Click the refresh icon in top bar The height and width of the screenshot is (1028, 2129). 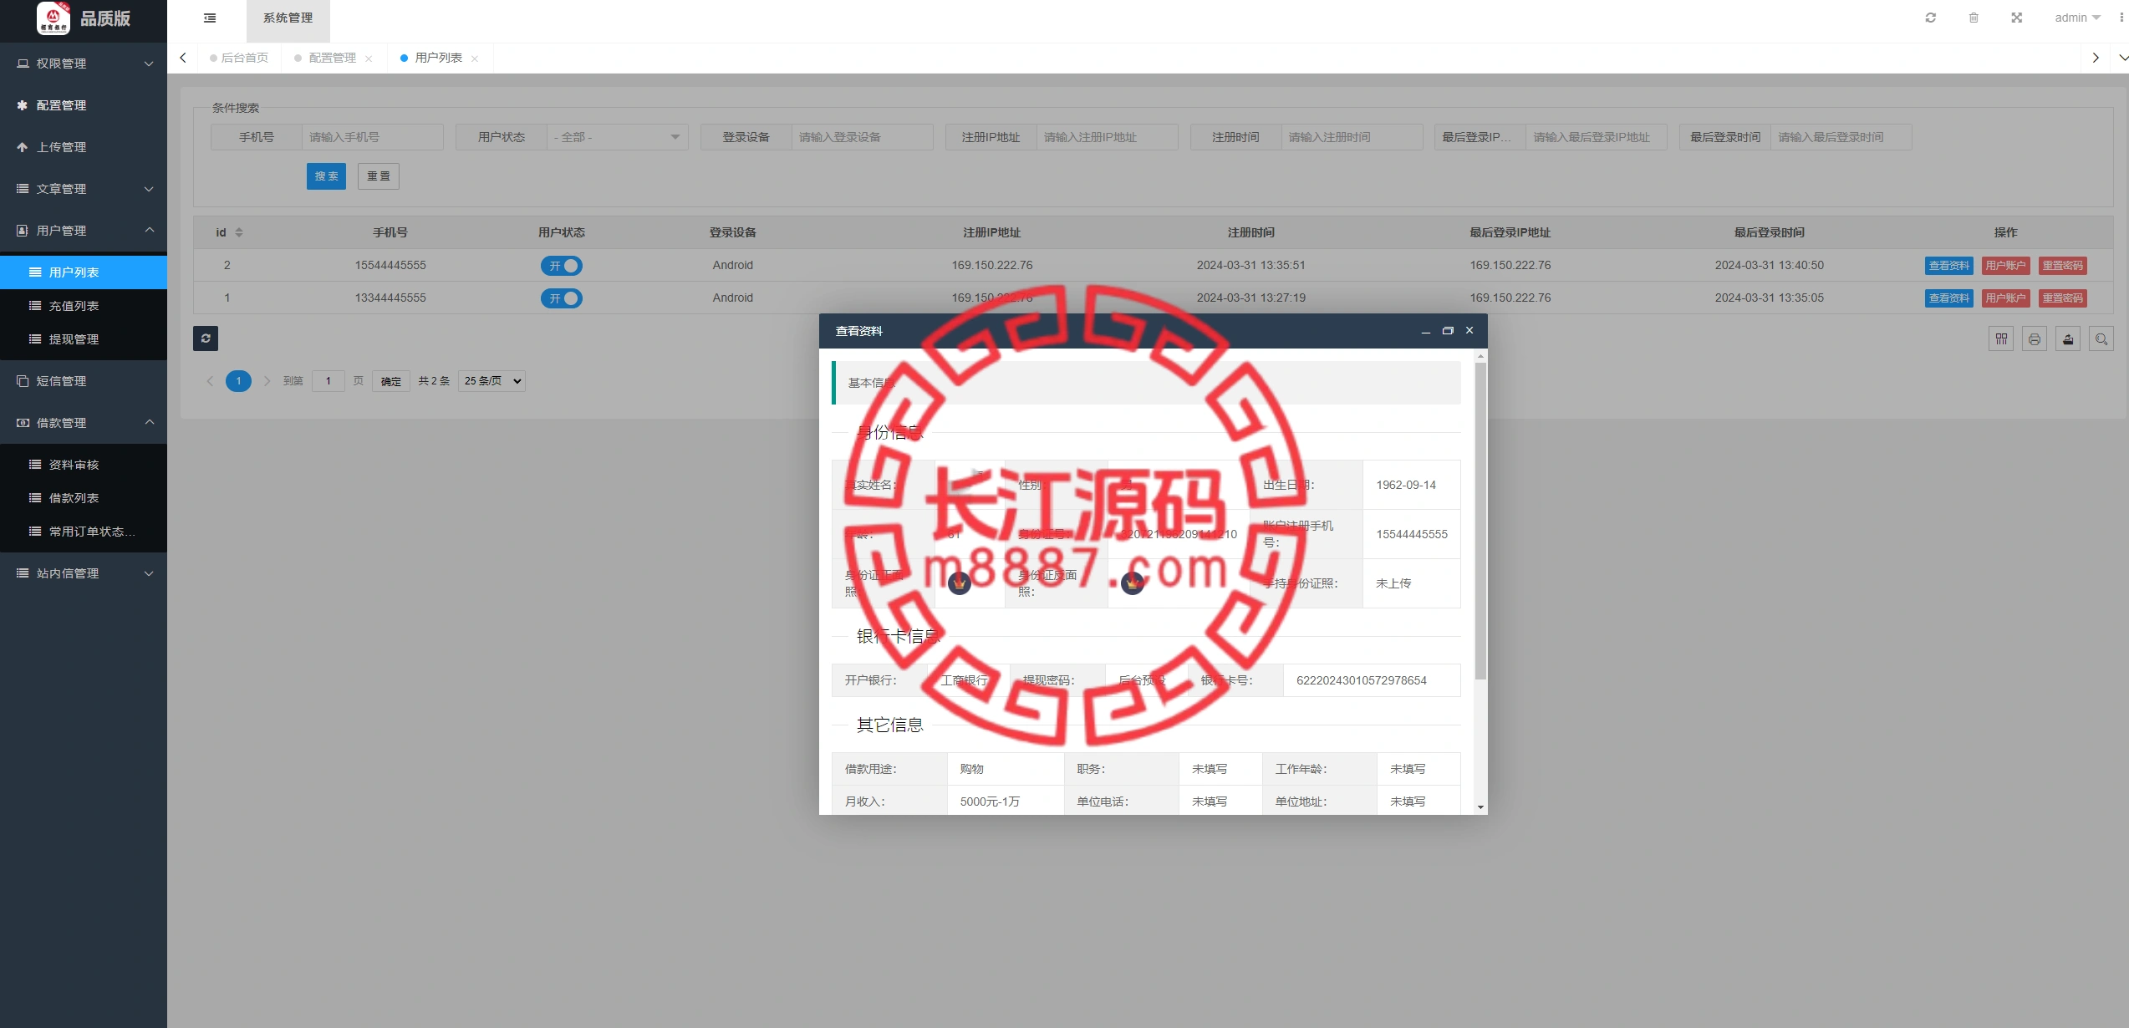pyautogui.click(x=1930, y=18)
